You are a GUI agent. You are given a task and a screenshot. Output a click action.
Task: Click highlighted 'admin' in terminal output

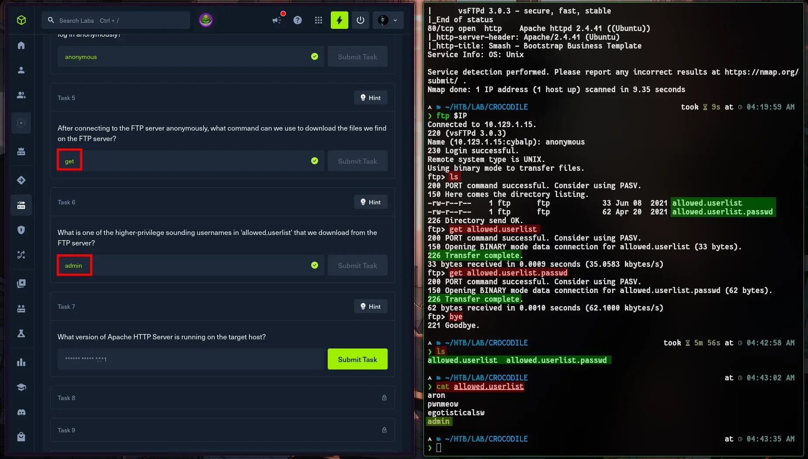[439, 421]
